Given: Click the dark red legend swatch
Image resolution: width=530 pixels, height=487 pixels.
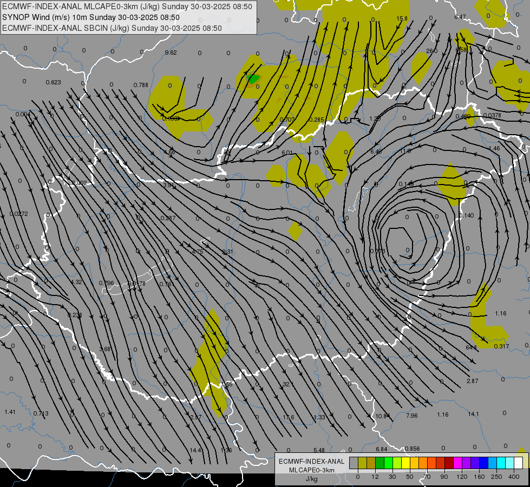Looking at the screenshot, I should [449, 463].
